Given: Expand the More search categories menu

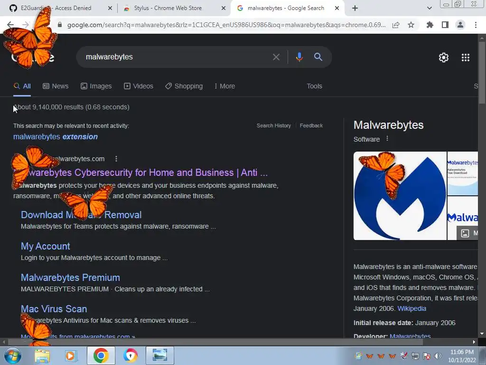Looking at the screenshot, I should [x=224, y=86].
